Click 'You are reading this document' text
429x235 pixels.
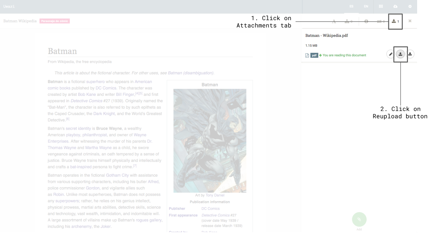coord(344,55)
